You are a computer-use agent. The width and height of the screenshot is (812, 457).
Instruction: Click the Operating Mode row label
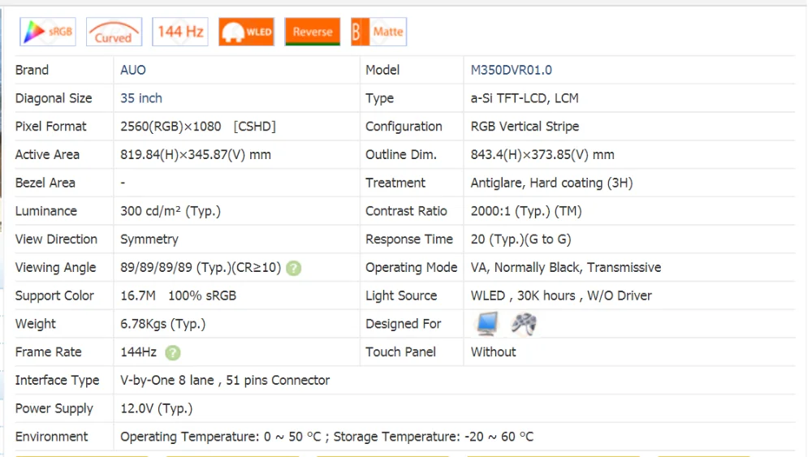click(411, 268)
